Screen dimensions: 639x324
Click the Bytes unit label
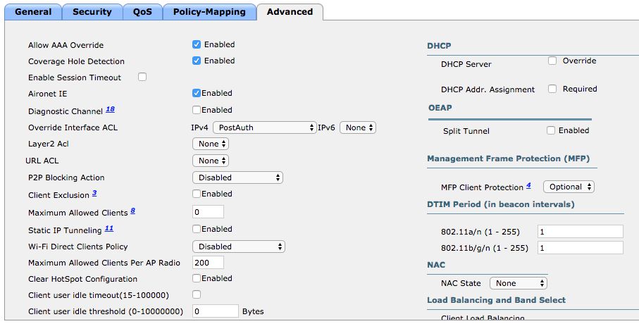click(253, 311)
